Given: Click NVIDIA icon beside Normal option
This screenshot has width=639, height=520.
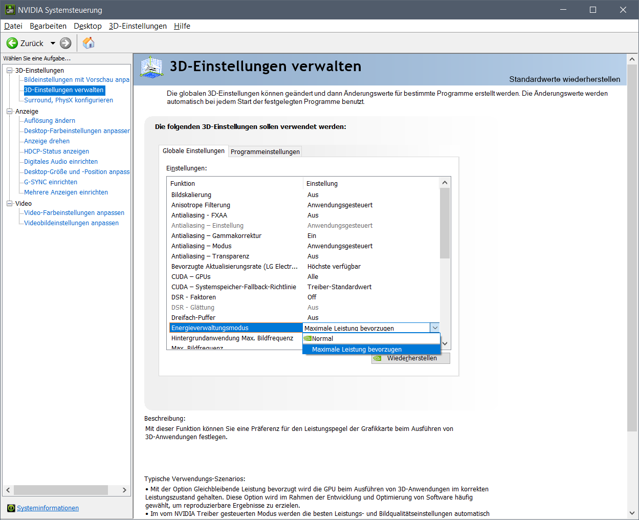Looking at the screenshot, I should pos(307,338).
